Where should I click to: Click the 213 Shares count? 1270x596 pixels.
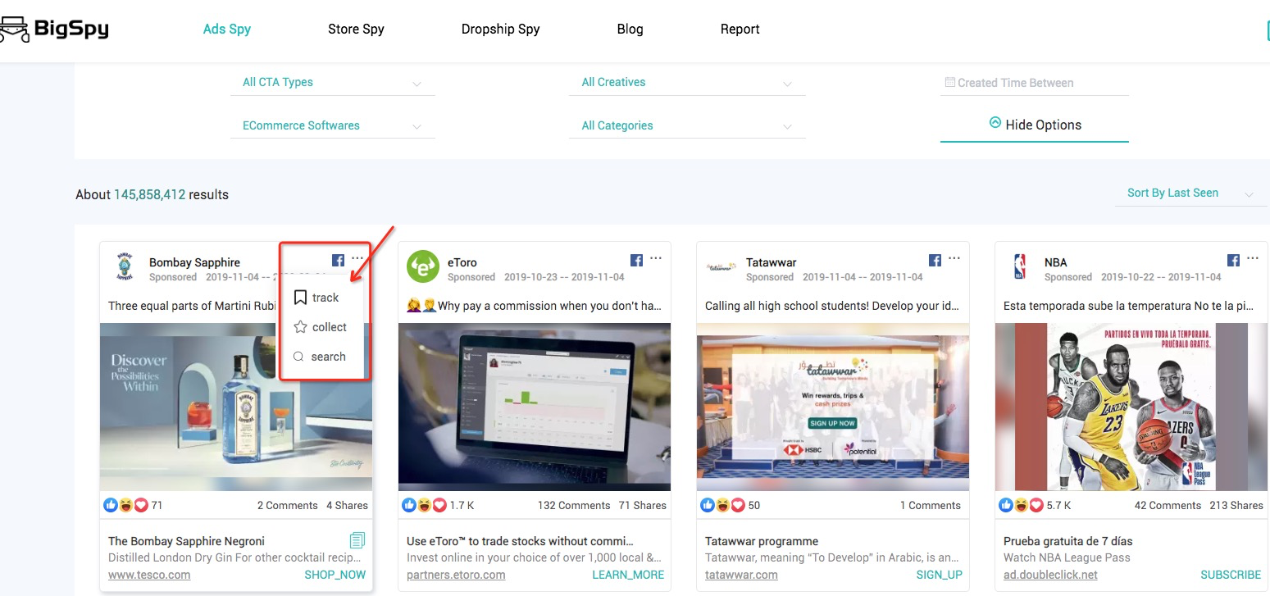1236,505
